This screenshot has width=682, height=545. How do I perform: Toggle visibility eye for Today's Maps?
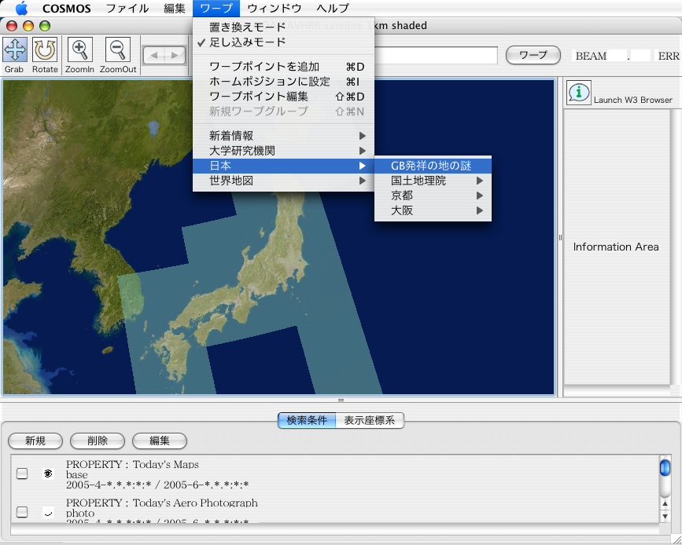click(x=48, y=474)
